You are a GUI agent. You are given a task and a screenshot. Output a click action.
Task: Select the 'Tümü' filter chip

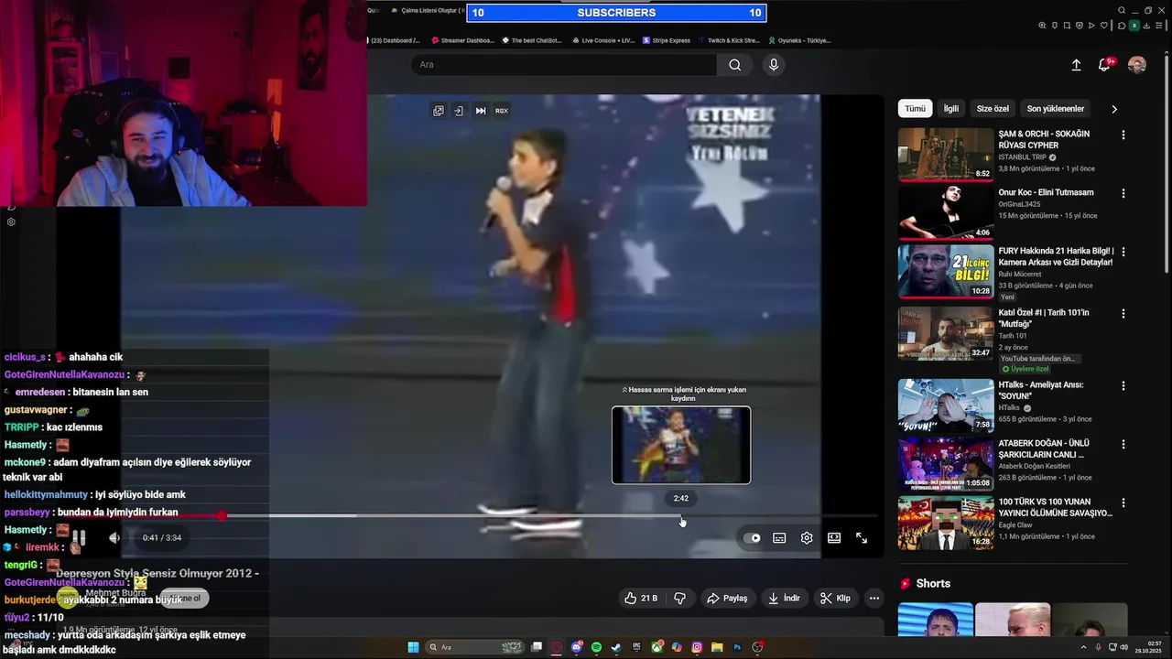pyautogui.click(x=915, y=108)
